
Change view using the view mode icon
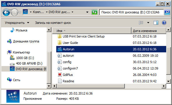(141, 23)
